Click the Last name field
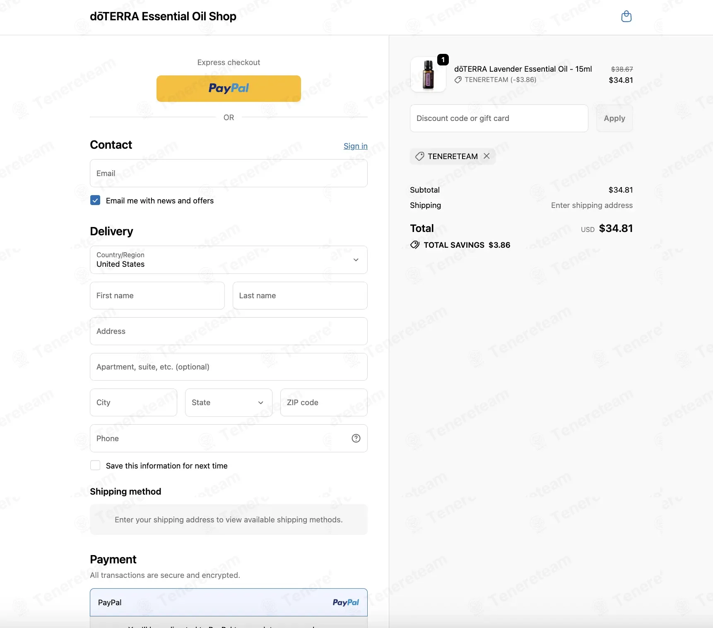The width and height of the screenshot is (713, 628). tap(300, 296)
